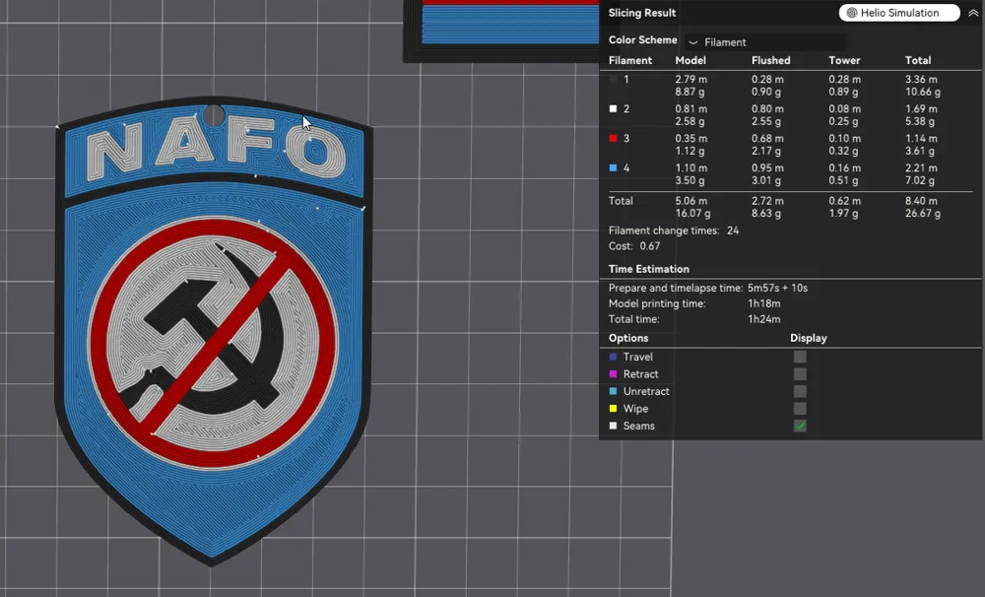Screen dimensions: 985x597
Task: Click the Display column heading
Action: click(x=809, y=338)
